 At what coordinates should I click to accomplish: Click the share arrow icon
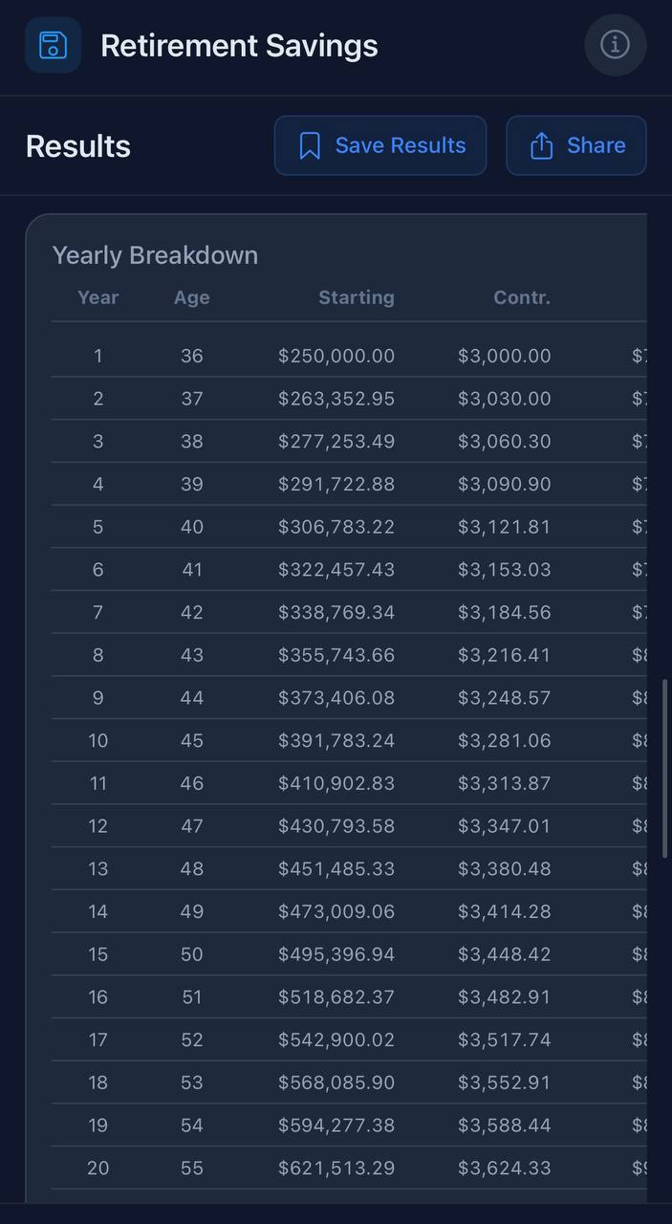point(541,146)
